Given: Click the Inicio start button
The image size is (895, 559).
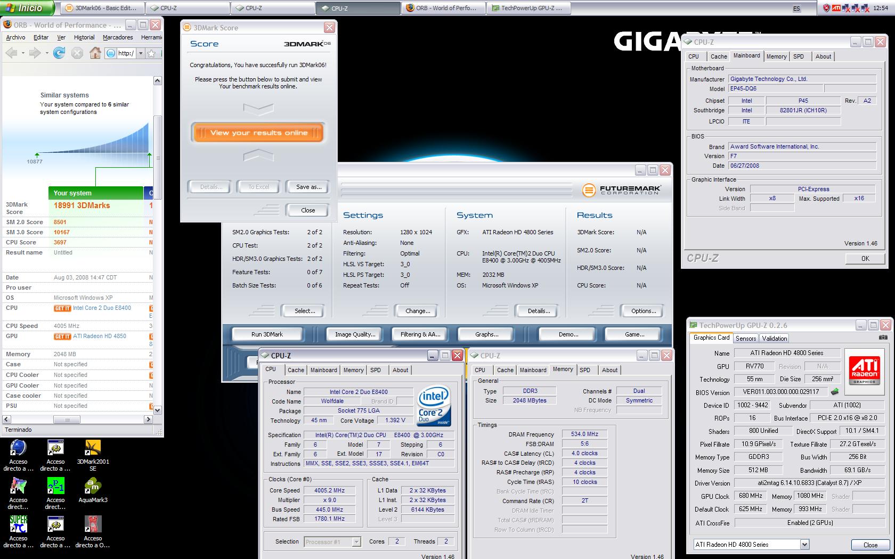Looking at the screenshot, I should (x=27, y=8).
